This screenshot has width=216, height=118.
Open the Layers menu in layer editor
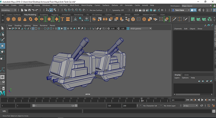coord(177,78)
